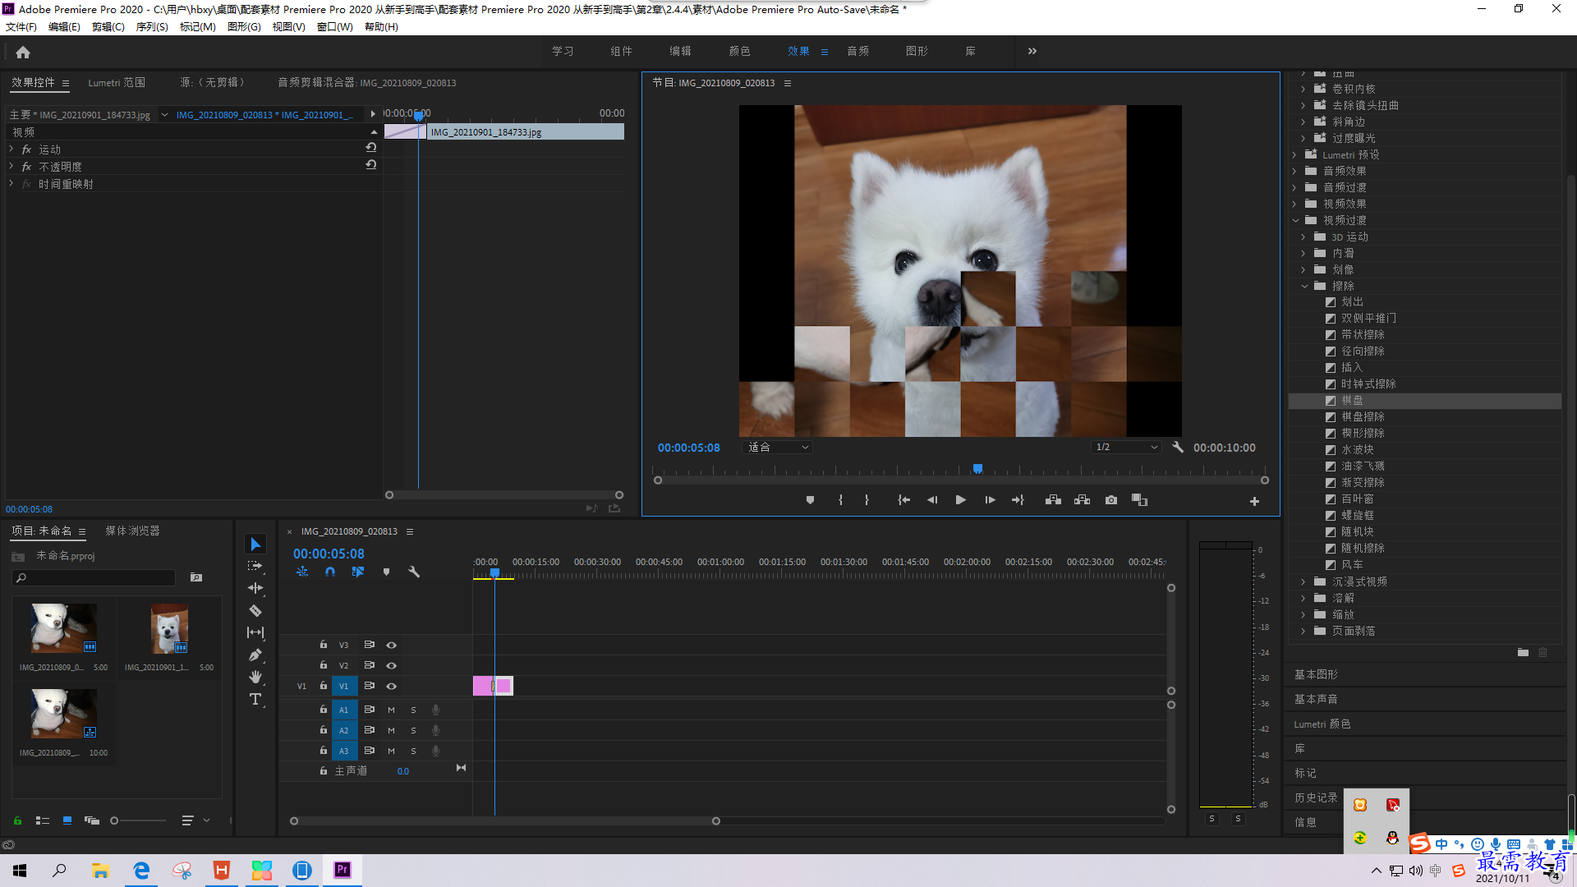1577x887 pixels.
Task: Collapse the 擦除 folder
Action: pos(1304,286)
